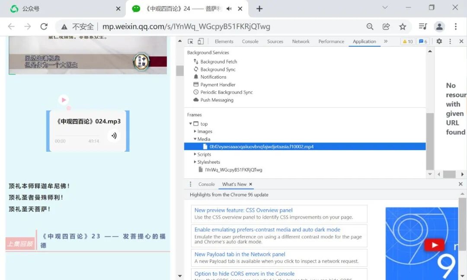467x280 pixels.
Task: Click the zoom magnifier icon in address bar
Action: tap(370, 26)
